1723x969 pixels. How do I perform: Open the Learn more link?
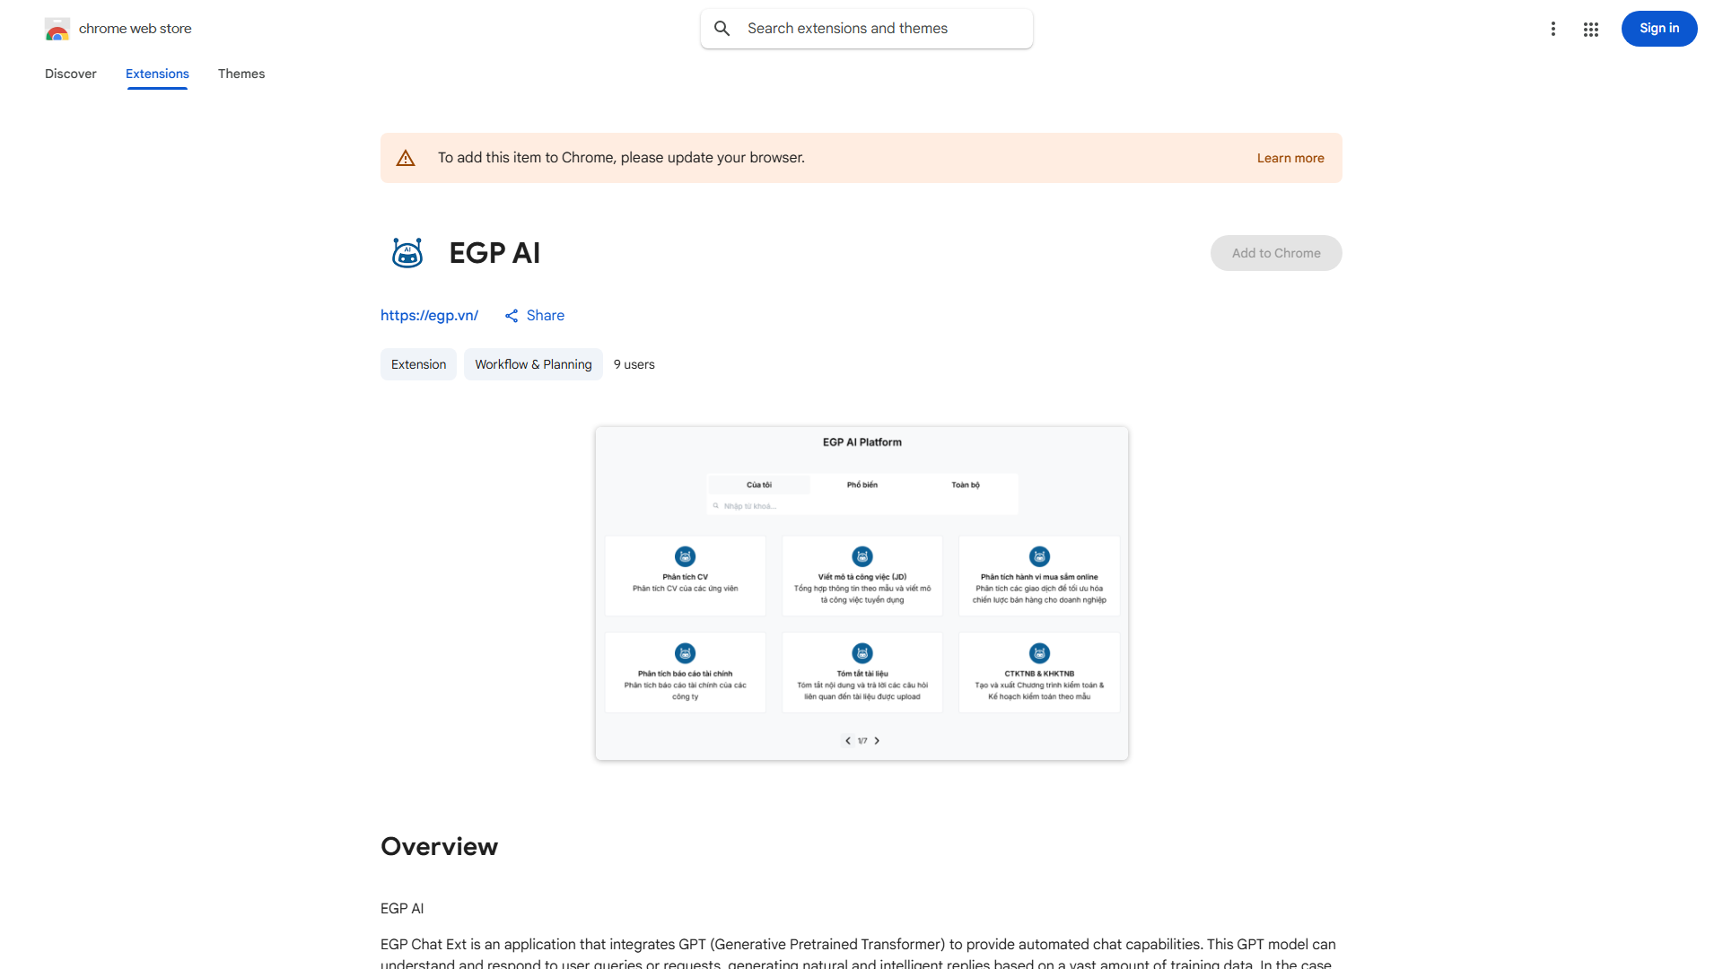click(x=1290, y=158)
